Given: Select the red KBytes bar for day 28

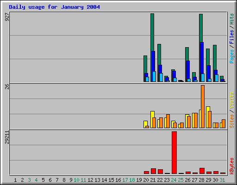Looking at the screenshot, I should pos(202,171).
